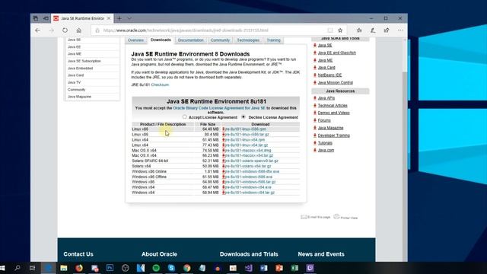Open Java EE and Glassfish link
Screen dimensions: 487x274
coord(336,53)
